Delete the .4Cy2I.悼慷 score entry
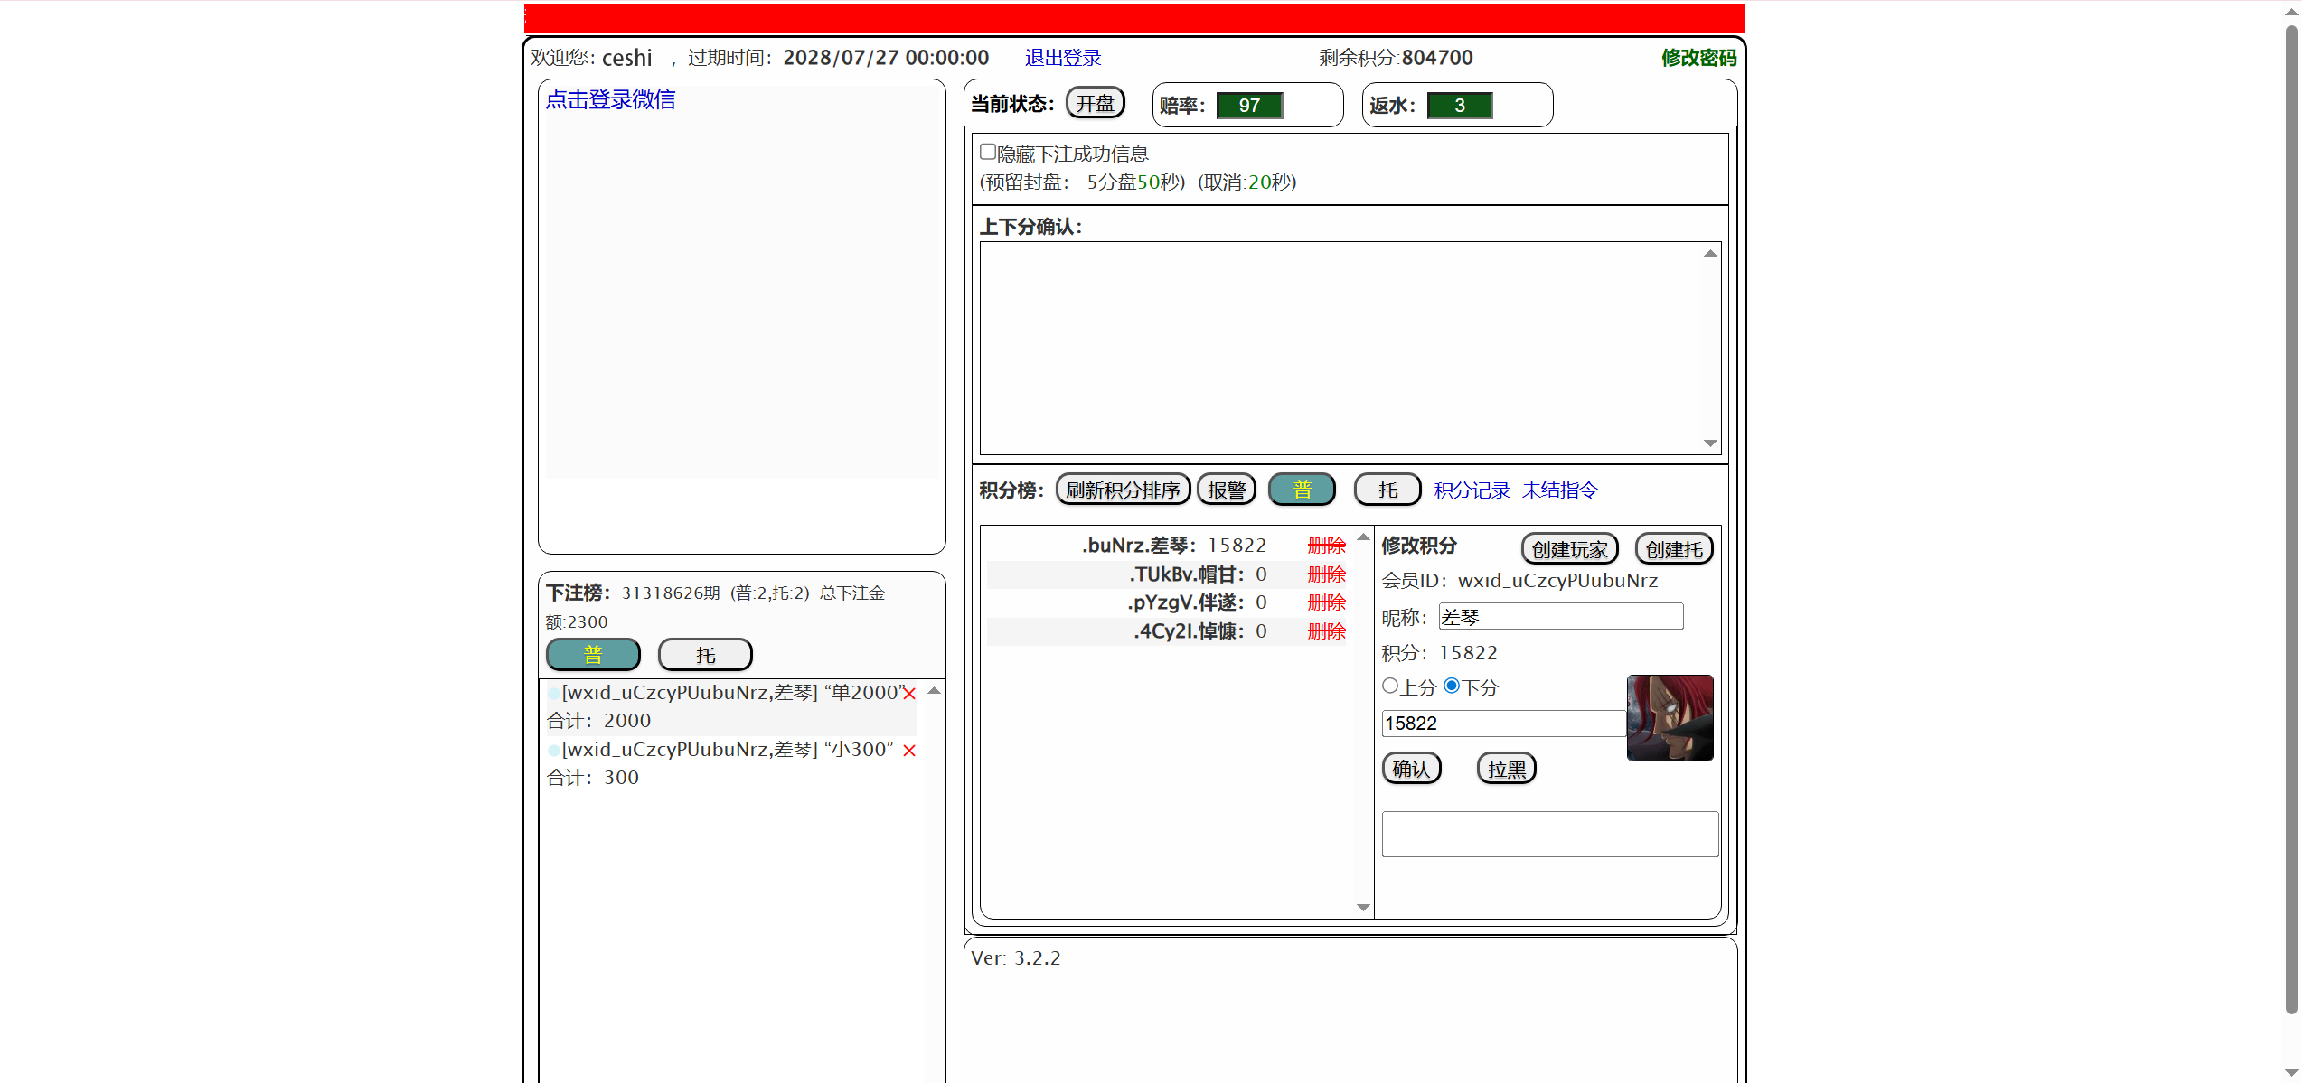This screenshot has height=1083, width=2314. click(1326, 631)
